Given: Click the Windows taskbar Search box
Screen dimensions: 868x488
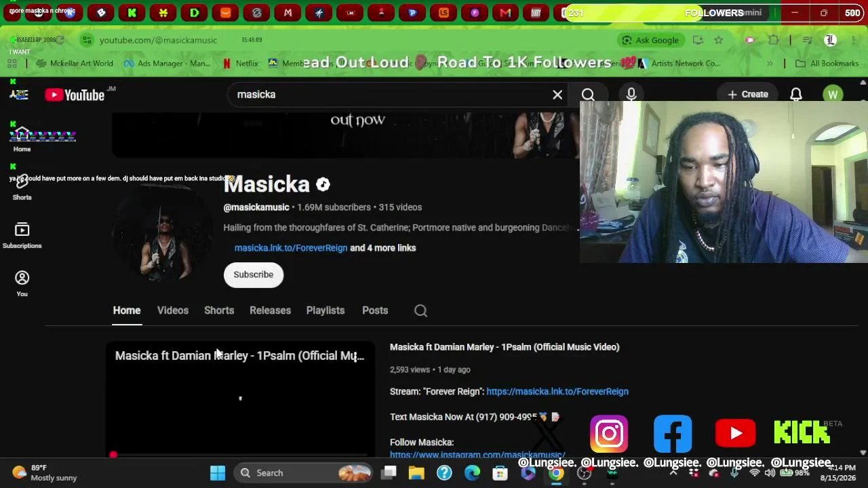Looking at the screenshot, I should pos(304,473).
